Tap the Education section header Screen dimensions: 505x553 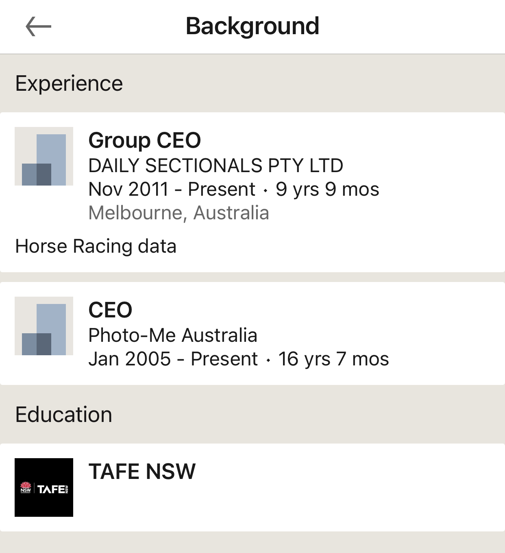(x=64, y=415)
